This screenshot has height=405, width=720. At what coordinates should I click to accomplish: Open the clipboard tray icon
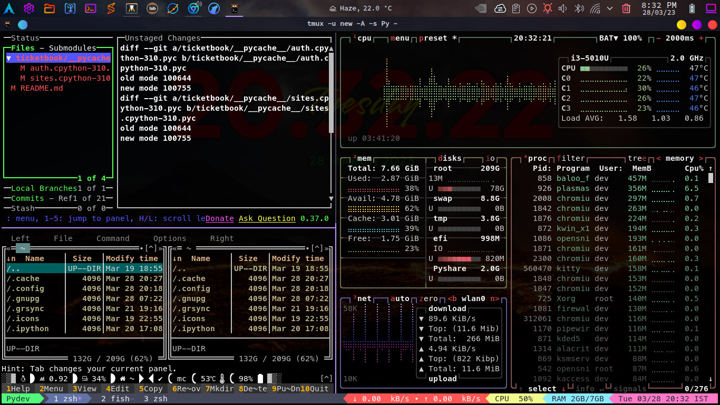pos(516,8)
